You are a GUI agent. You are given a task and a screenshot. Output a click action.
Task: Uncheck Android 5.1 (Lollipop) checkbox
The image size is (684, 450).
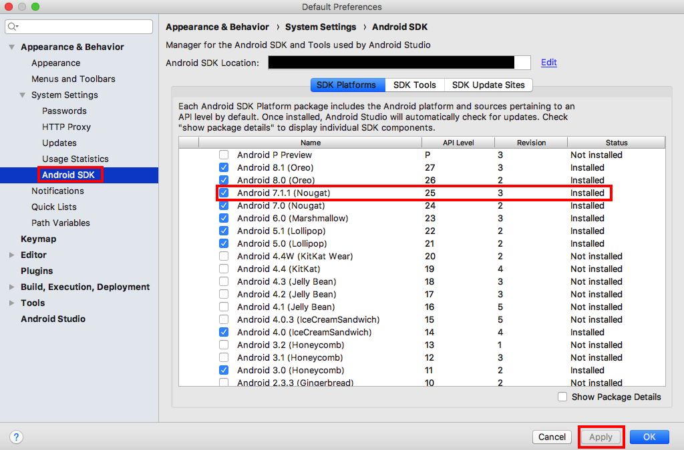pos(224,231)
